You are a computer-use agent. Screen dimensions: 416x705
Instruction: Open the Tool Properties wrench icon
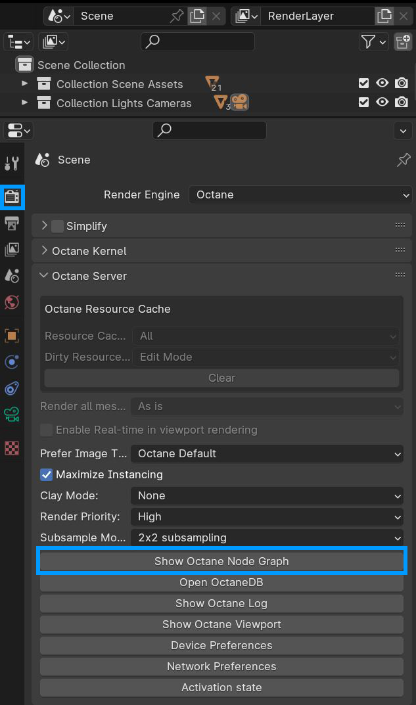pos(11,162)
